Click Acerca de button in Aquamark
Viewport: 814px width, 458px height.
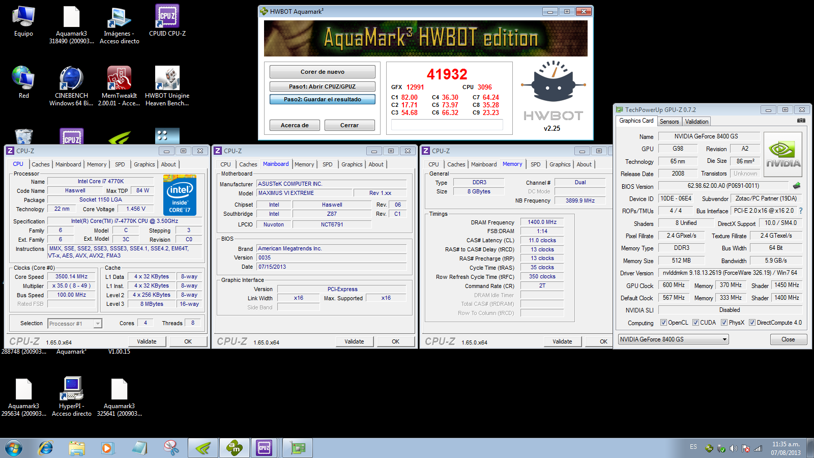295,125
